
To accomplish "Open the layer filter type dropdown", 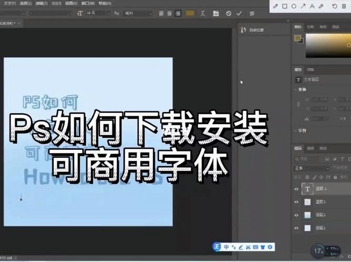I will [x=308, y=159].
